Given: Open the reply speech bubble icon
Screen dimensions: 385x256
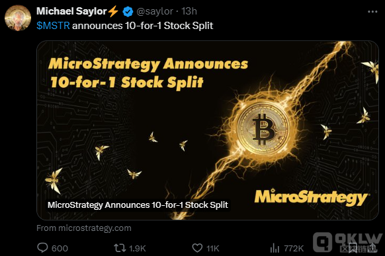Looking at the screenshot, I should (x=42, y=248).
